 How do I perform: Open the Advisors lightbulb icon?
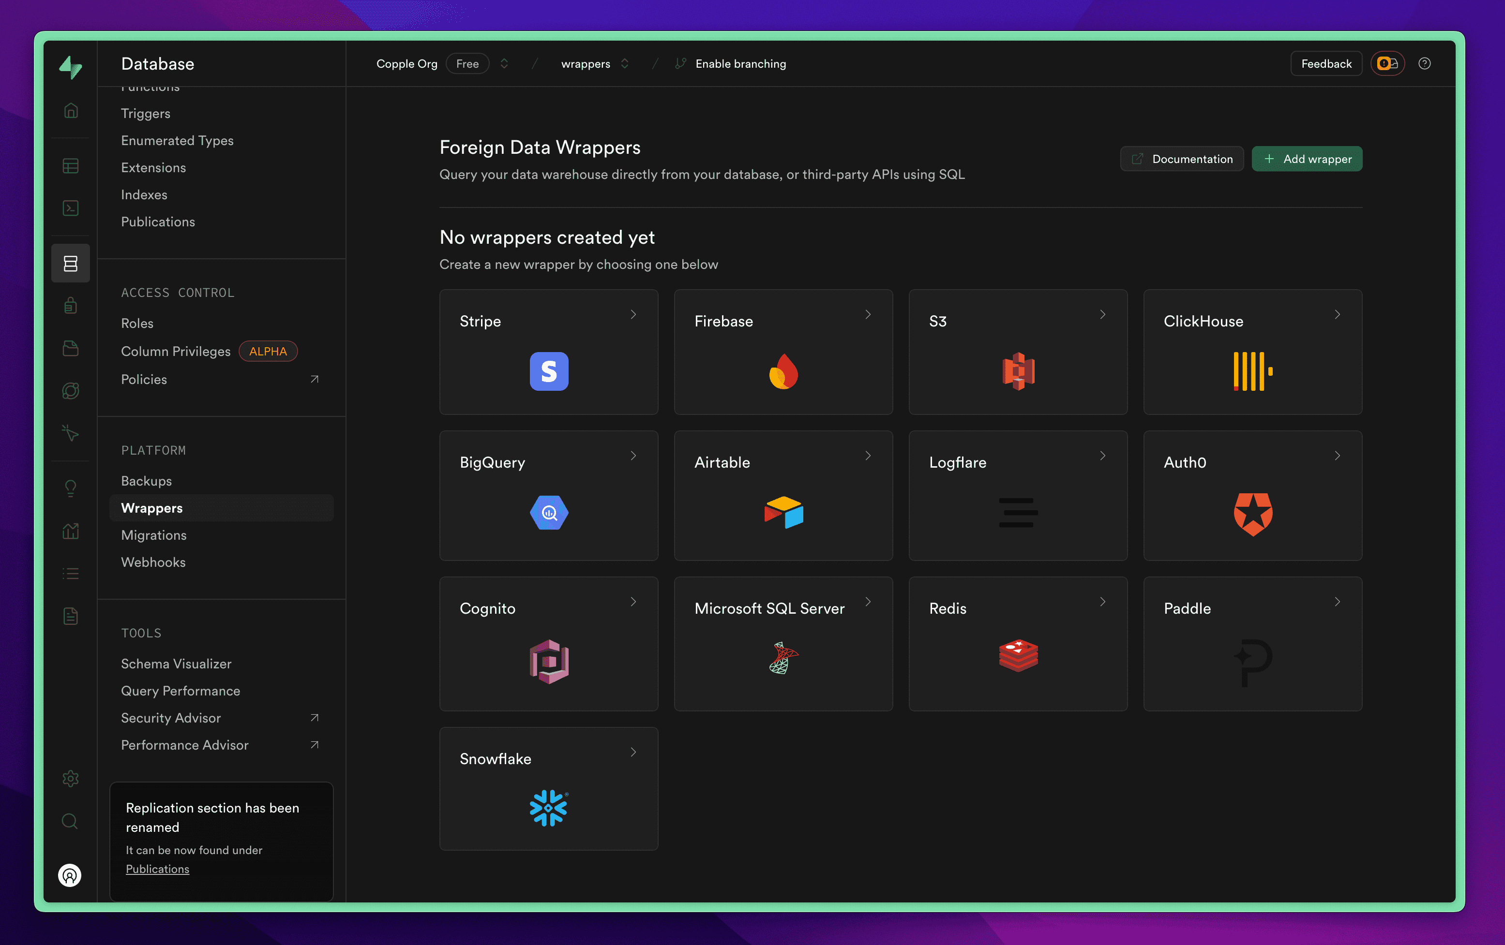coord(71,488)
